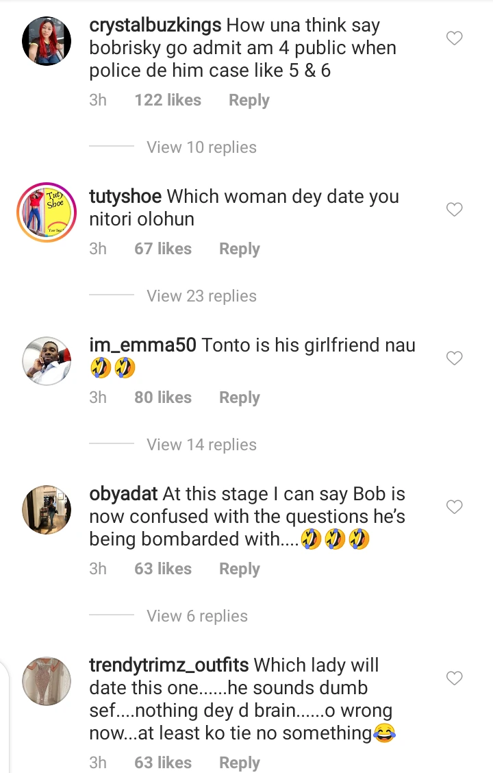The width and height of the screenshot is (493, 773).
Task: Expand View 6 replies under obyadat
Action: 197,616
